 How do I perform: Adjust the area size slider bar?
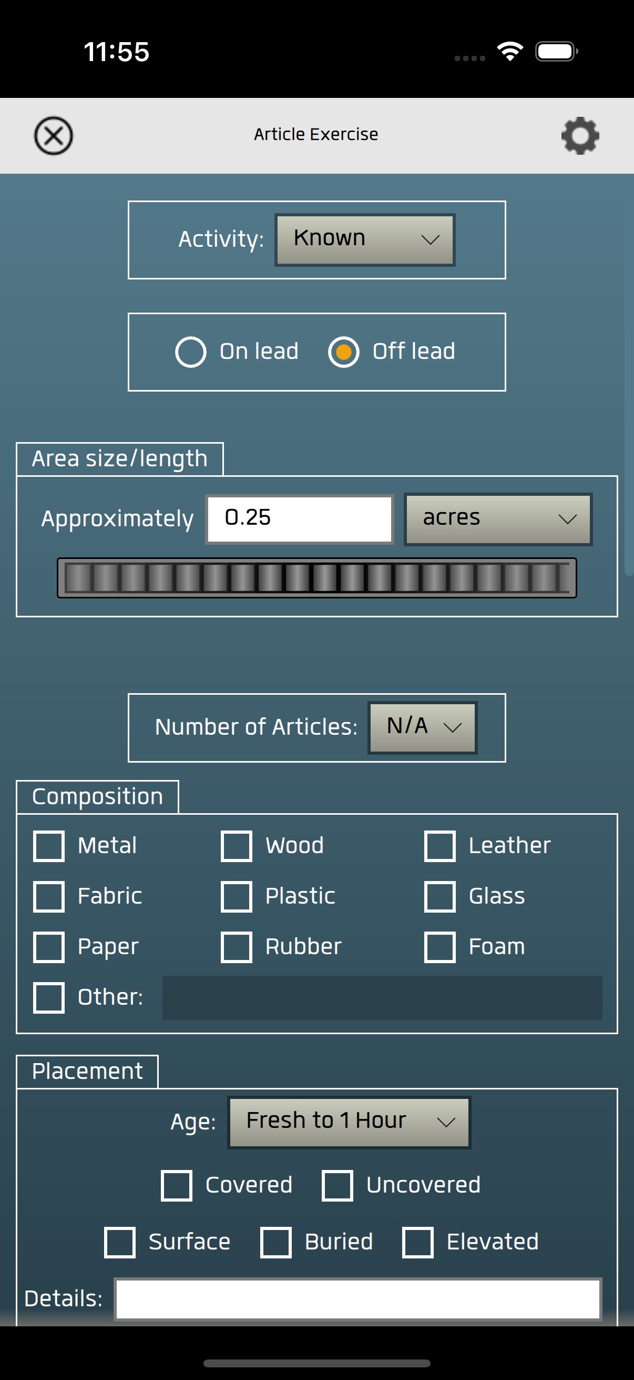(x=316, y=577)
